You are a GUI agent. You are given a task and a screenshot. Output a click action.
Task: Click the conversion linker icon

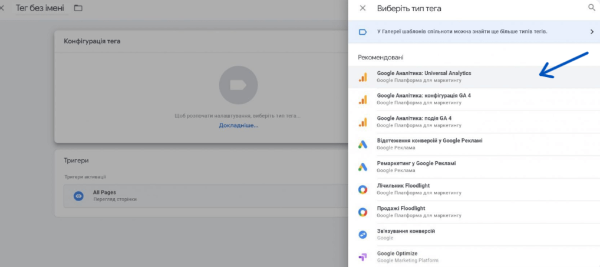click(x=362, y=235)
